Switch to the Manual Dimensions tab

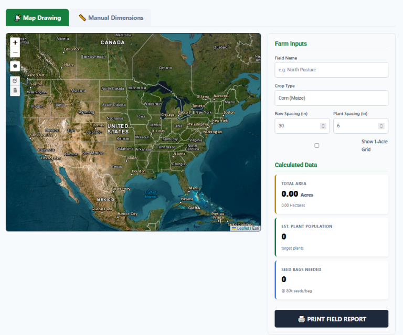pyautogui.click(x=111, y=18)
